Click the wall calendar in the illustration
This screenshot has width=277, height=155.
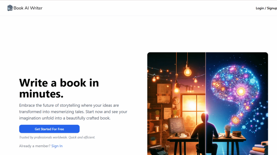163,89
